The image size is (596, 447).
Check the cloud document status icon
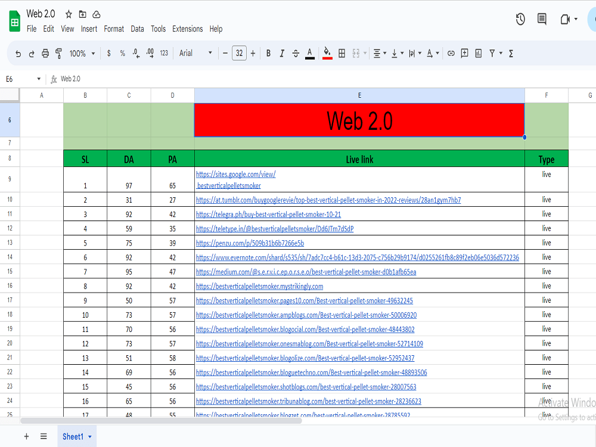coord(97,14)
